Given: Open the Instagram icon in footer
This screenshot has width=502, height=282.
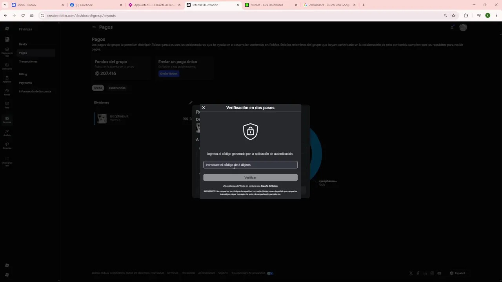Looking at the screenshot, I should 432,273.
